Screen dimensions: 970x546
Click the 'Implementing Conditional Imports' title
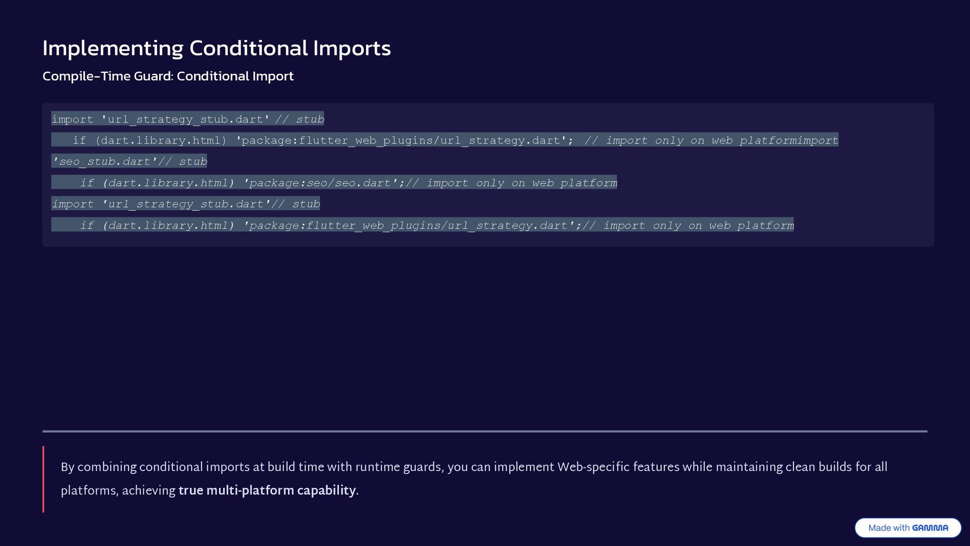click(x=216, y=48)
